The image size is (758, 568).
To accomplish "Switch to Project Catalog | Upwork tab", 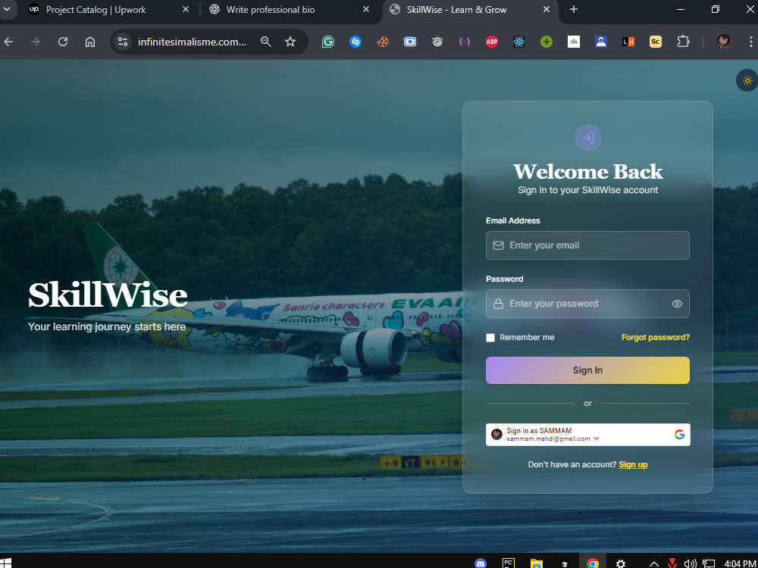I will 108,10.
